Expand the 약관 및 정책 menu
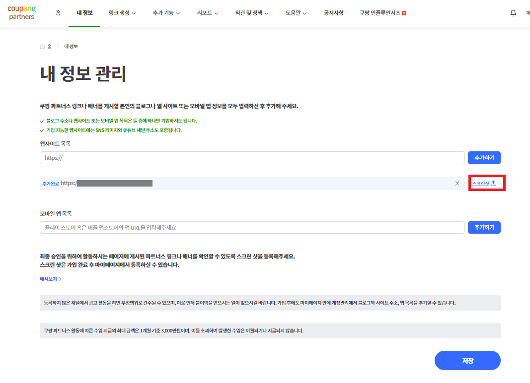 click(252, 13)
